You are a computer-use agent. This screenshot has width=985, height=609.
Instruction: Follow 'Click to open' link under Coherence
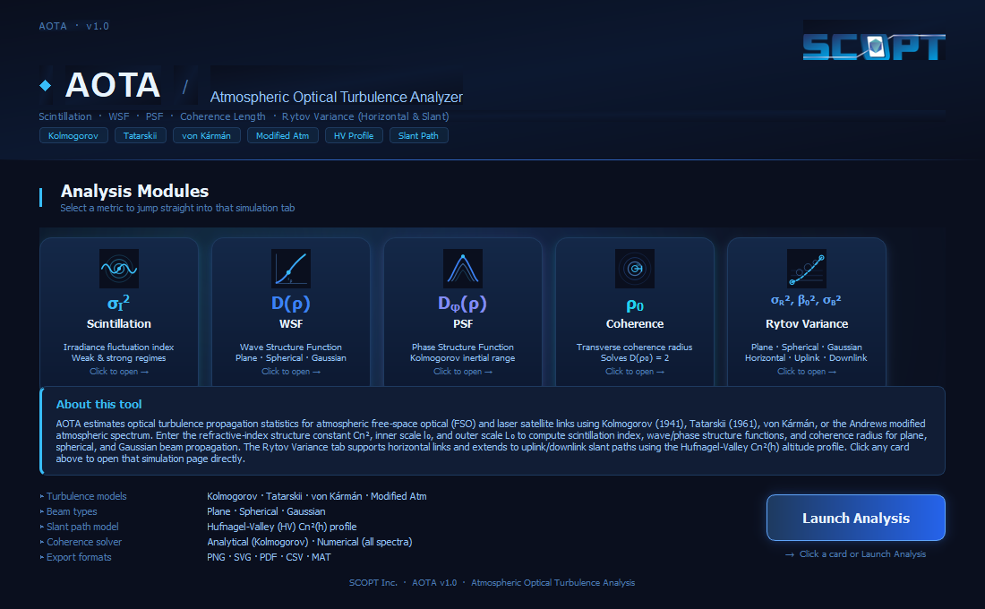635,372
